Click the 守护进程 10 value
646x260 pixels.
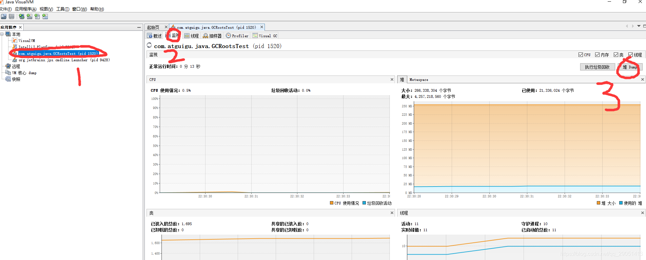tap(545, 224)
